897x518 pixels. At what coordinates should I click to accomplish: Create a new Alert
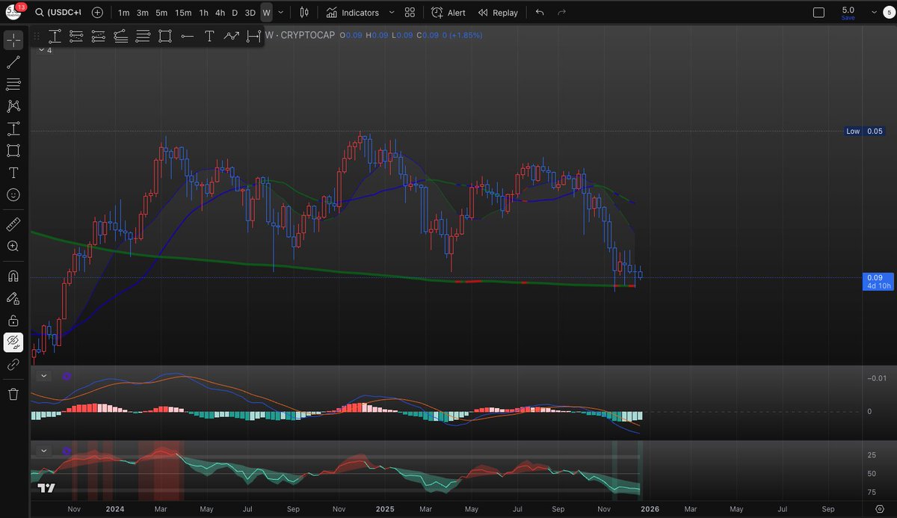[x=449, y=13]
